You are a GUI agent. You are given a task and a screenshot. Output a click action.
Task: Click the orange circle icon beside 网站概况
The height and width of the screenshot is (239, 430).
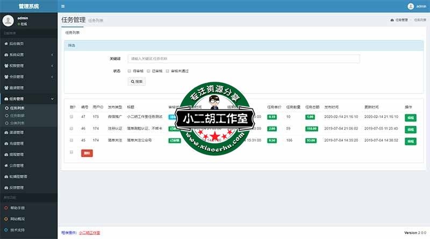(6, 219)
